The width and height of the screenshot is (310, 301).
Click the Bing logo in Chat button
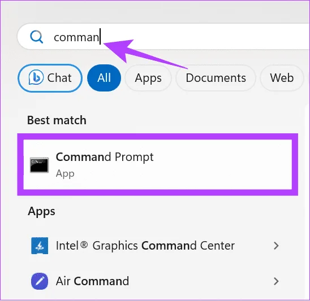pos(36,77)
